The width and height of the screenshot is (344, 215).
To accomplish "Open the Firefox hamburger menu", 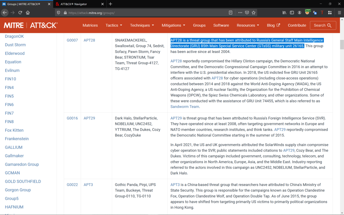I will [339, 13].
